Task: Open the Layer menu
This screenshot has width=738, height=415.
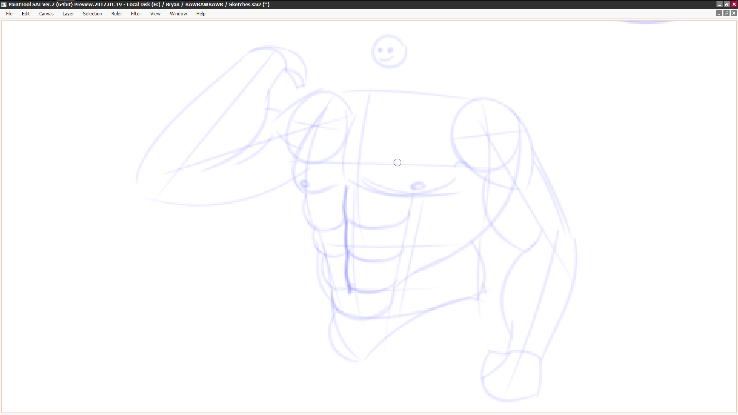Action: [68, 13]
